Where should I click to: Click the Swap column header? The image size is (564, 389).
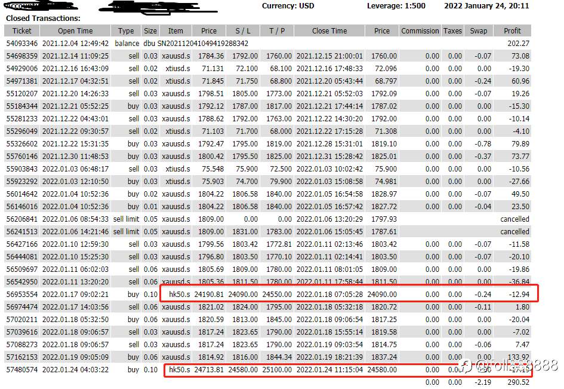479,31
